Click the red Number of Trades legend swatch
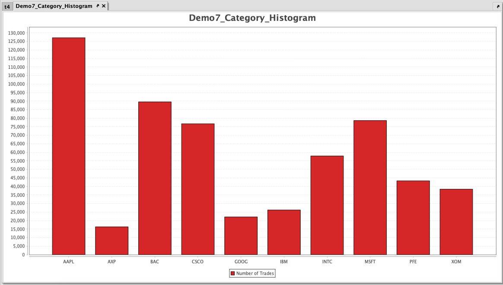 tap(232, 273)
